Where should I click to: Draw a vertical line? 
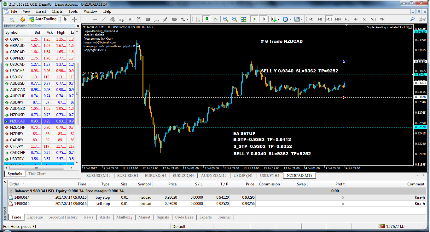(x=86, y=19)
